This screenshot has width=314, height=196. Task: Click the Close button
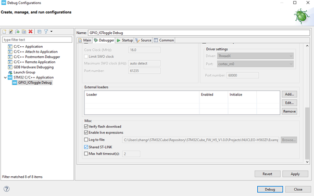click(x=298, y=189)
